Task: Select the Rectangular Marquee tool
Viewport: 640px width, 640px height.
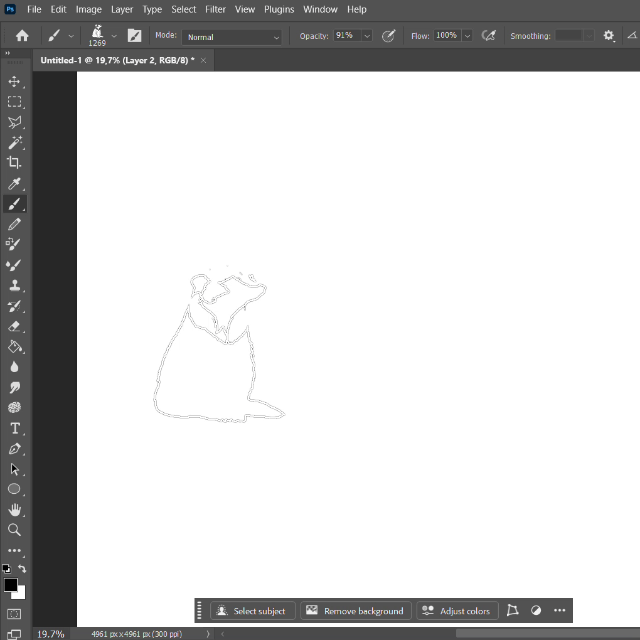Action: pyautogui.click(x=14, y=102)
